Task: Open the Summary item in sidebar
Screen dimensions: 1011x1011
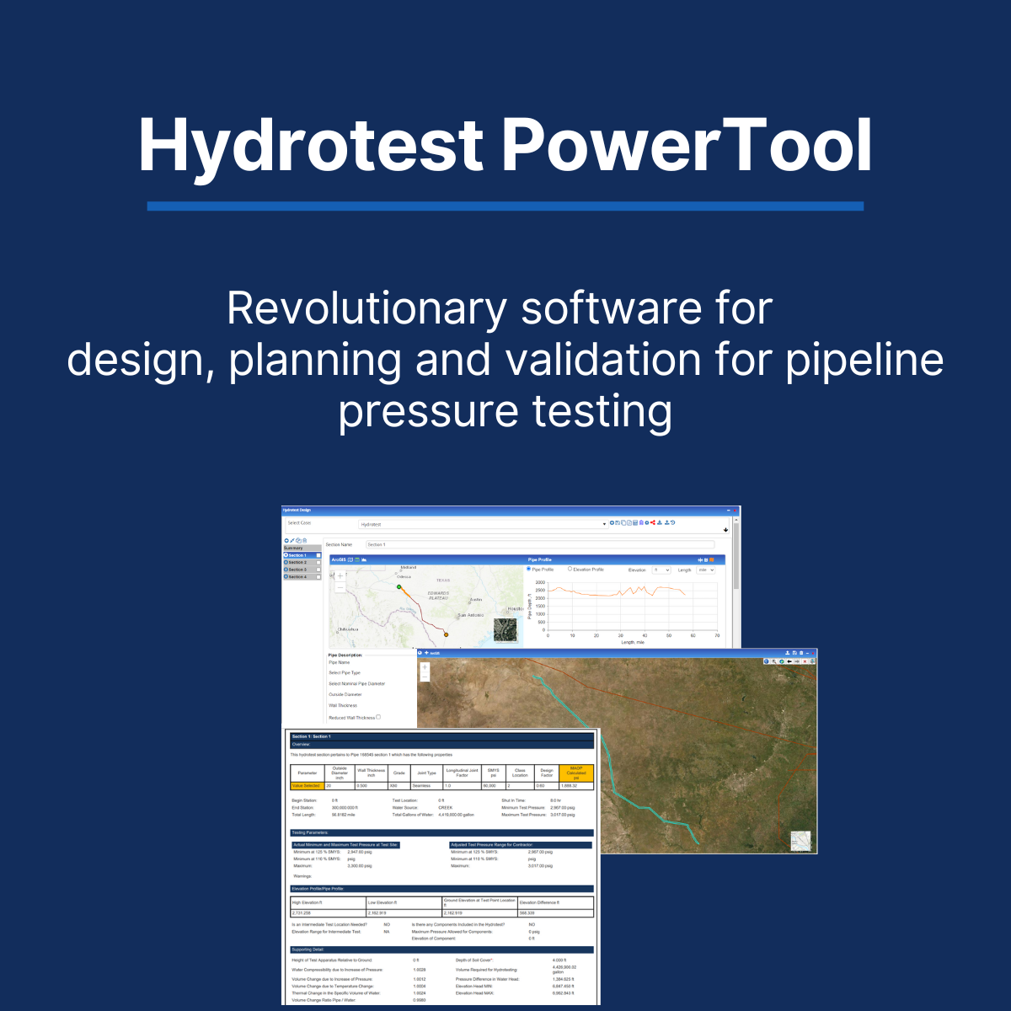Action: pyautogui.click(x=294, y=548)
